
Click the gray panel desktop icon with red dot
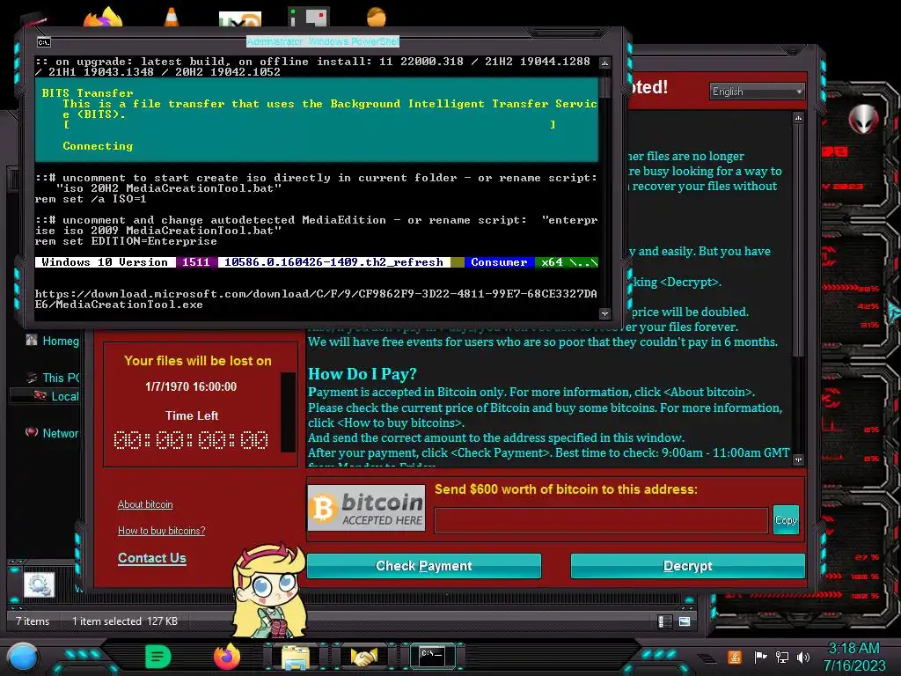click(309, 18)
